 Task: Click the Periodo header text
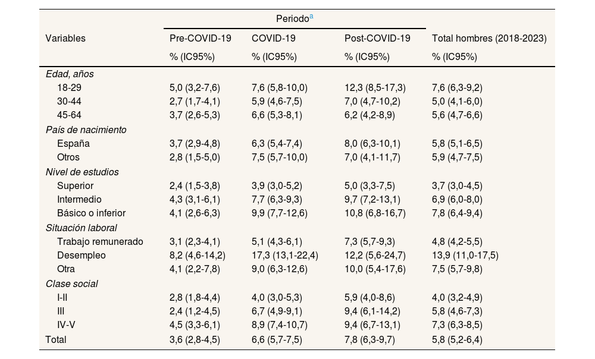click(x=292, y=19)
